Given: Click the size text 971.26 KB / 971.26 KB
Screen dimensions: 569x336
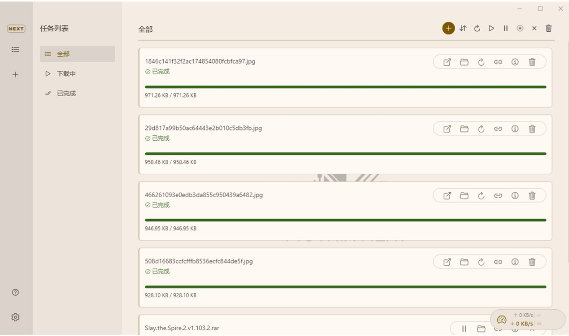Looking at the screenshot, I should coord(171,95).
